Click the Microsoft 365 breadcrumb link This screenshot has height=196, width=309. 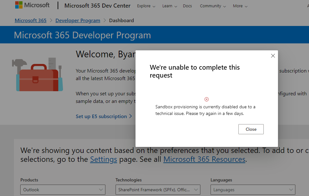coord(30,20)
